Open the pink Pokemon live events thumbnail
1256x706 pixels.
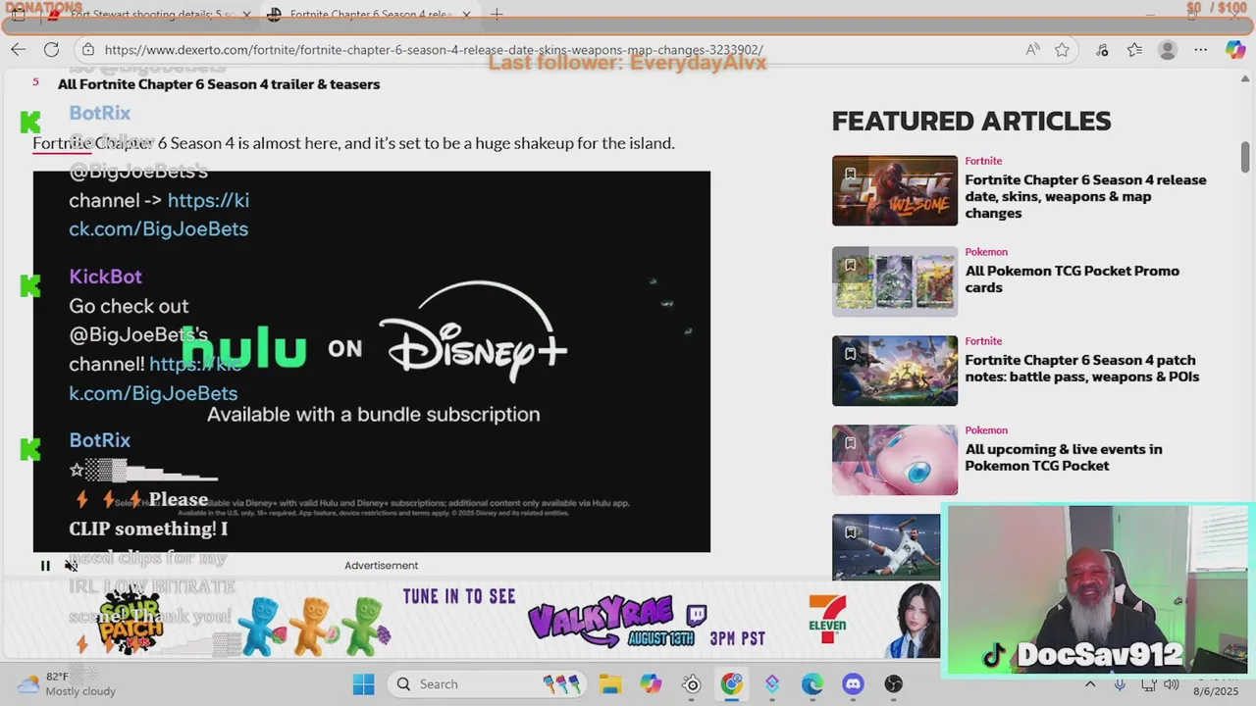[x=895, y=460]
